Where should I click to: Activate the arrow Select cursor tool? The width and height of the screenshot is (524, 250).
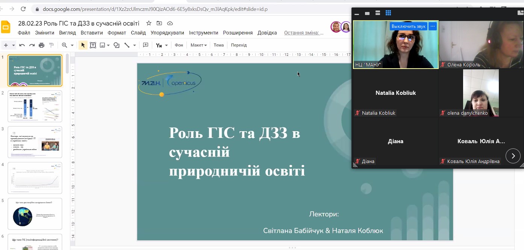(83, 45)
